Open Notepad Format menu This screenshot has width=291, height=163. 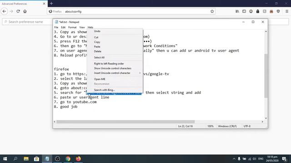72,27
